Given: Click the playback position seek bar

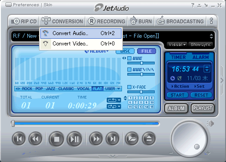Looking at the screenshot, I should (85, 124).
